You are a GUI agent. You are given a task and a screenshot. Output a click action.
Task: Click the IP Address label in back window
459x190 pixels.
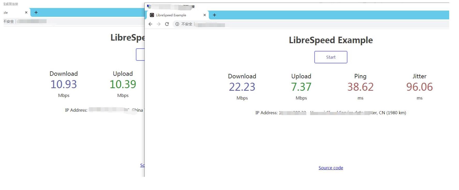(76, 110)
